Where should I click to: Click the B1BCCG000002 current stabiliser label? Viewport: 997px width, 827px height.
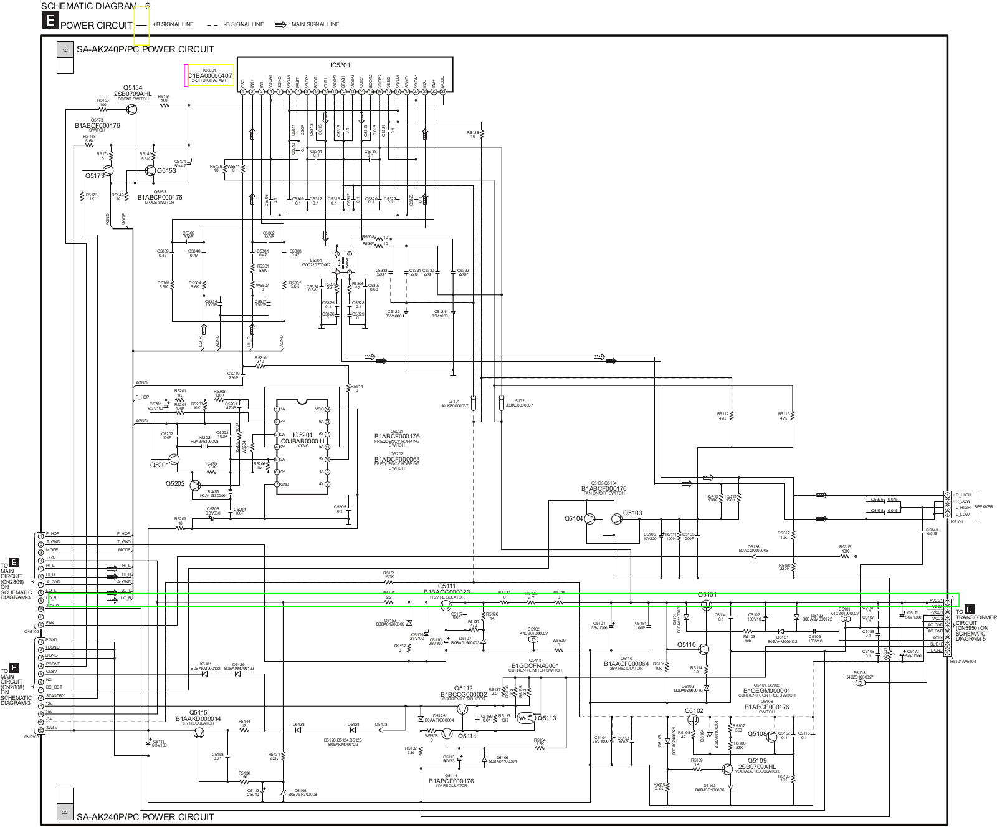464,694
